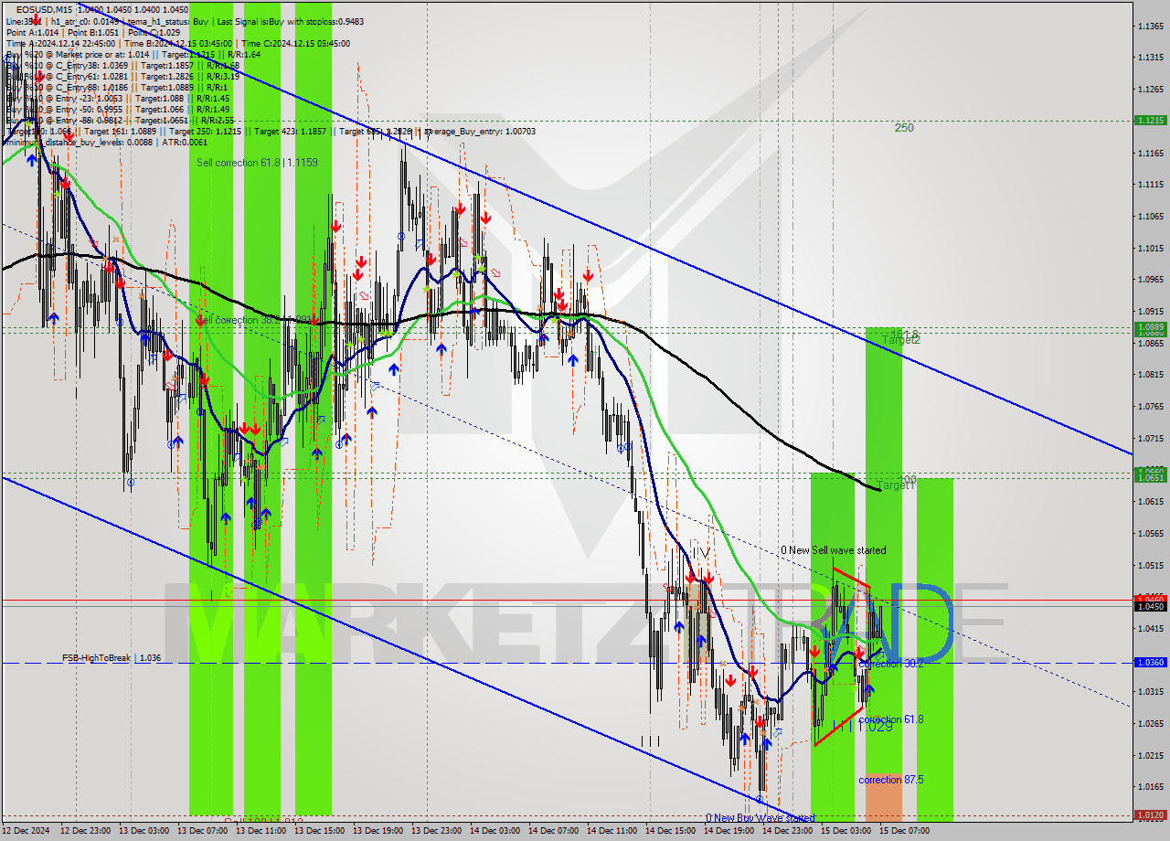Click the blue 1.0360 price tag
The width and height of the screenshot is (1170, 841).
(1150, 662)
